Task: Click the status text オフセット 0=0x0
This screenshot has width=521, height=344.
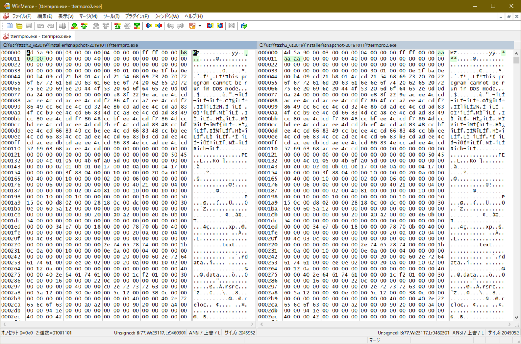Action: [17, 333]
